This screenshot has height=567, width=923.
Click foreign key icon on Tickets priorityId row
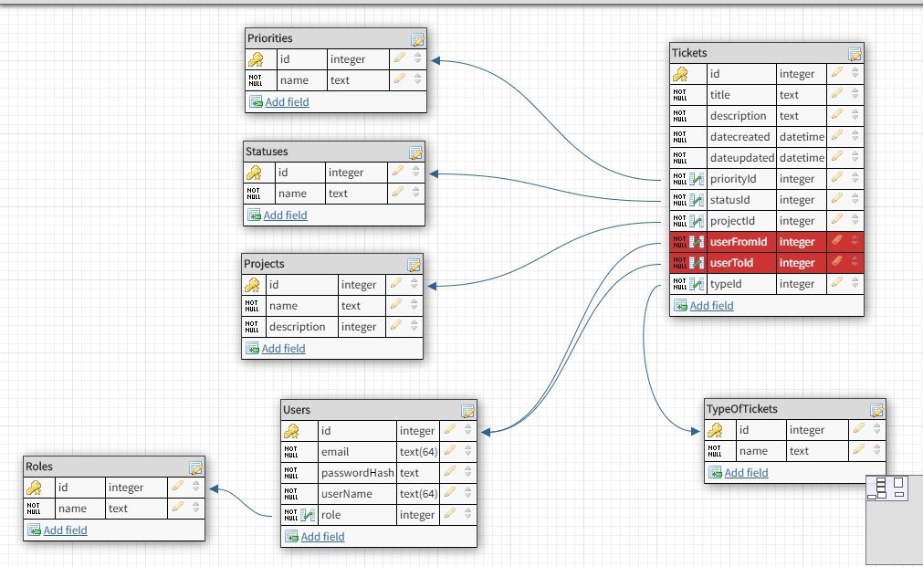tap(697, 179)
